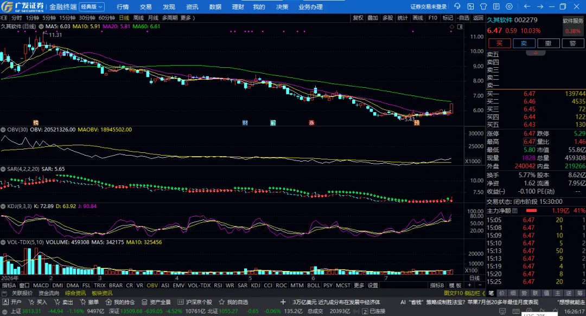Toggle the SAR(4,2,2,20) indicator circle
Image resolution: width=586 pixels, height=316 pixels.
(x=3, y=169)
